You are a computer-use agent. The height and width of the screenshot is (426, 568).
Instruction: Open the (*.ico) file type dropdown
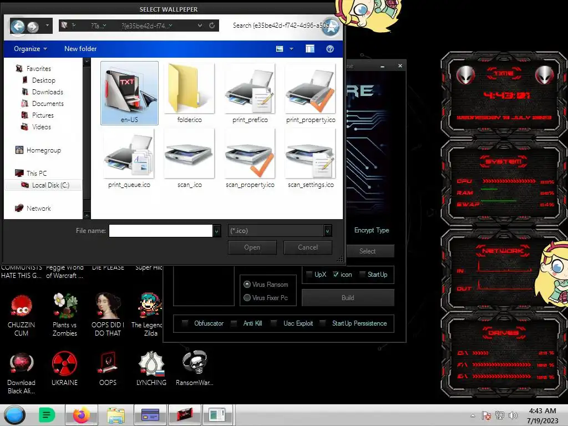(280, 230)
